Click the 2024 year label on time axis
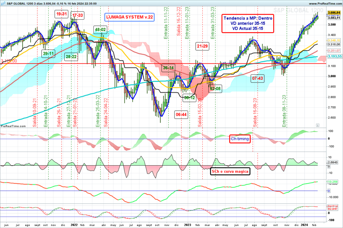This screenshot has width=343, height=228. tap(304, 225)
